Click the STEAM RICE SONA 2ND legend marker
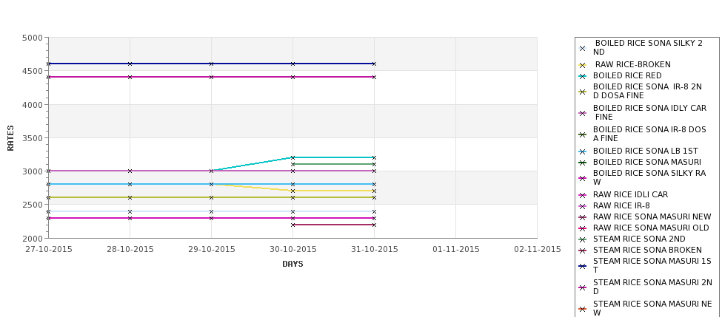 click(583, 239)
